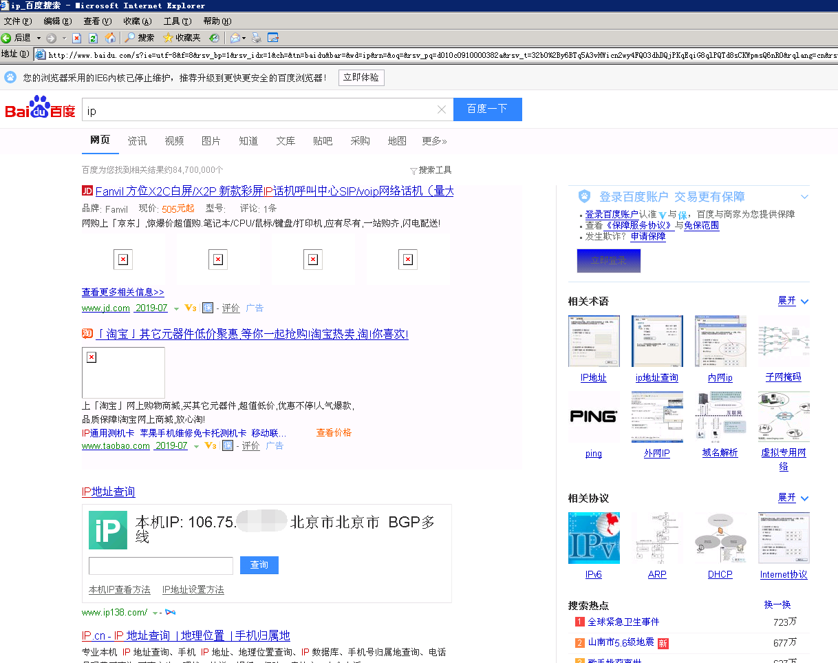838x663 pixels.
Task: Click the DHCP related protocol link
Action: pos(720,574)
